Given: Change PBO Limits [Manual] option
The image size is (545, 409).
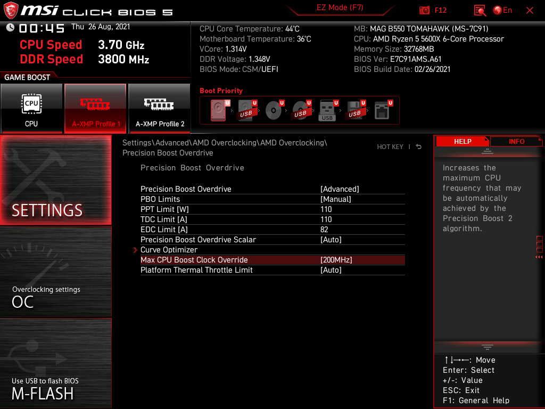Looking at the screenshot, I should (x=272, y=199).
